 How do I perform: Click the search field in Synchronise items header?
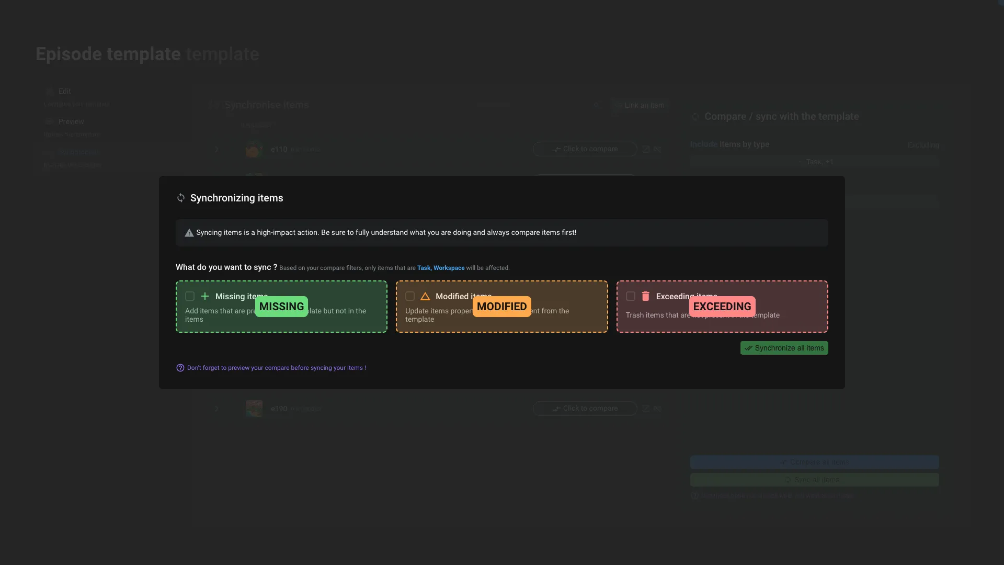coord(539,105)
